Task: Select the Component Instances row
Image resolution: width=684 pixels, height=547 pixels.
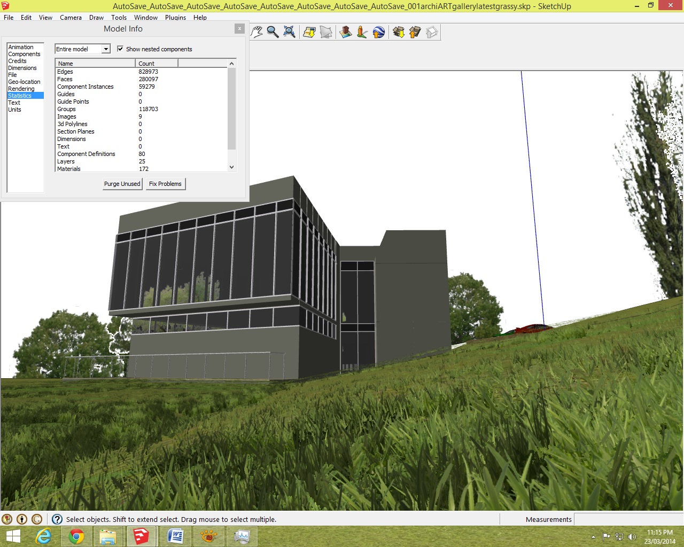Action: tap(142, 87)
